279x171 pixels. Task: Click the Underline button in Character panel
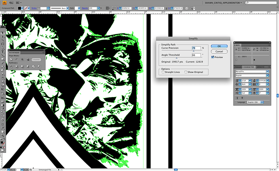[x=237, y=98]
